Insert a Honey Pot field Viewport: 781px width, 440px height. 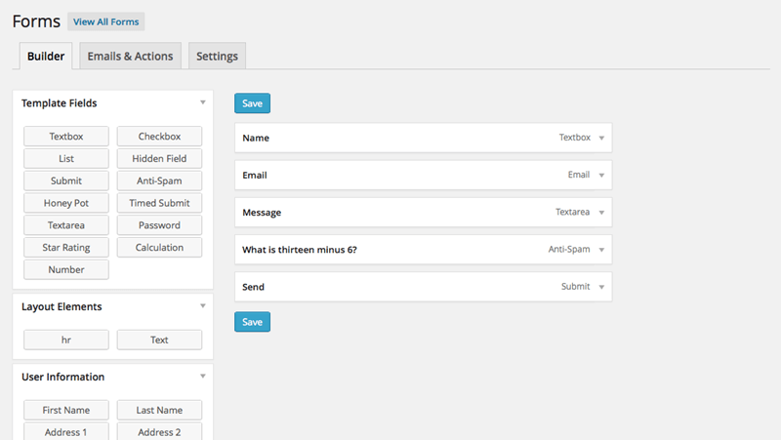pos(66,203)
